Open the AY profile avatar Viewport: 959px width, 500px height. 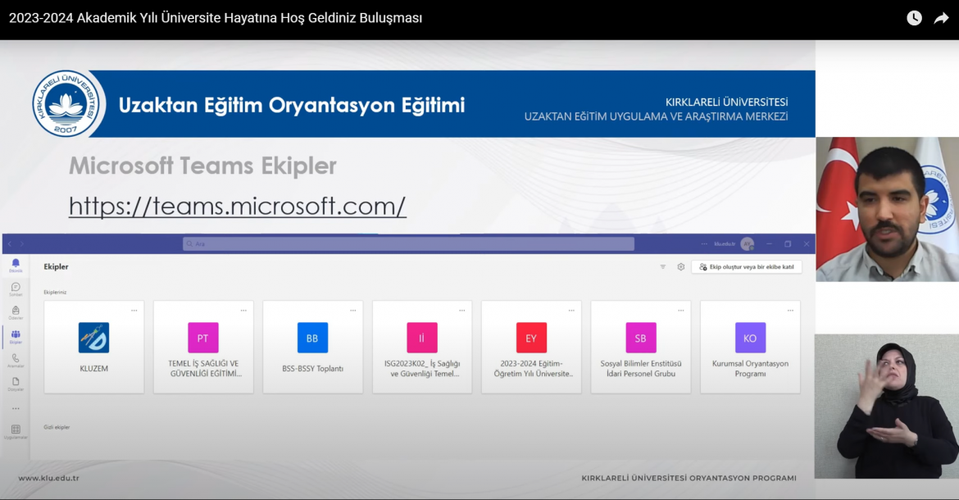(748, 244)
